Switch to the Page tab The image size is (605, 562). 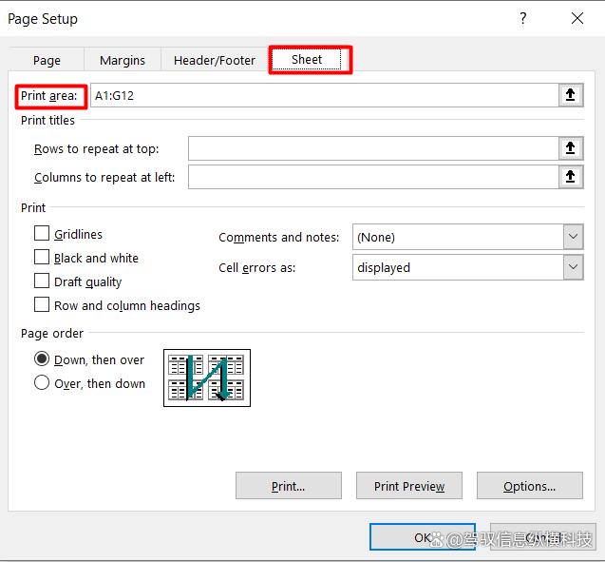(x=47, y=60)
